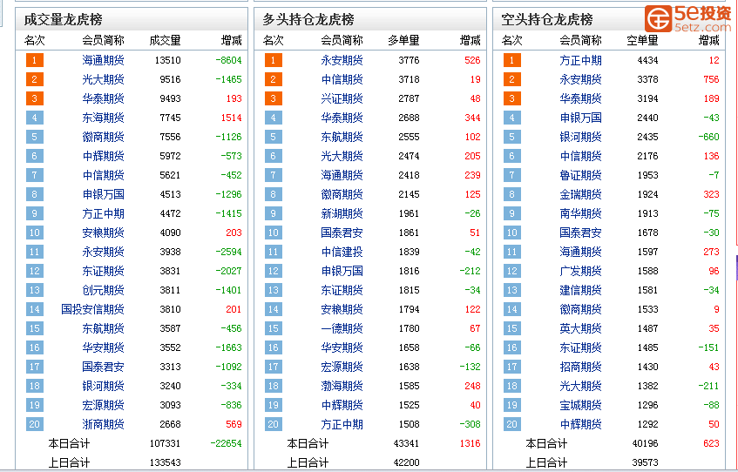This screenshot has width=738, height=472.
Task: Click rank 20 badge beside 中辉期货 in 空头持仓龙虎榜
Action: tap(511, 424)
